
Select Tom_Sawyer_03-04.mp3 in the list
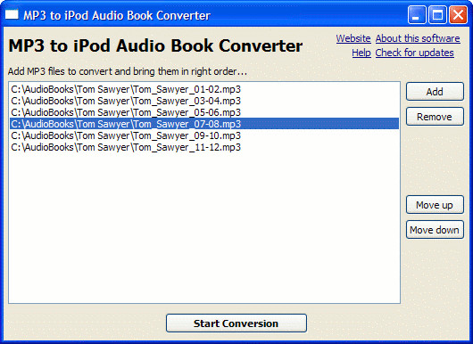click(204, 101)
